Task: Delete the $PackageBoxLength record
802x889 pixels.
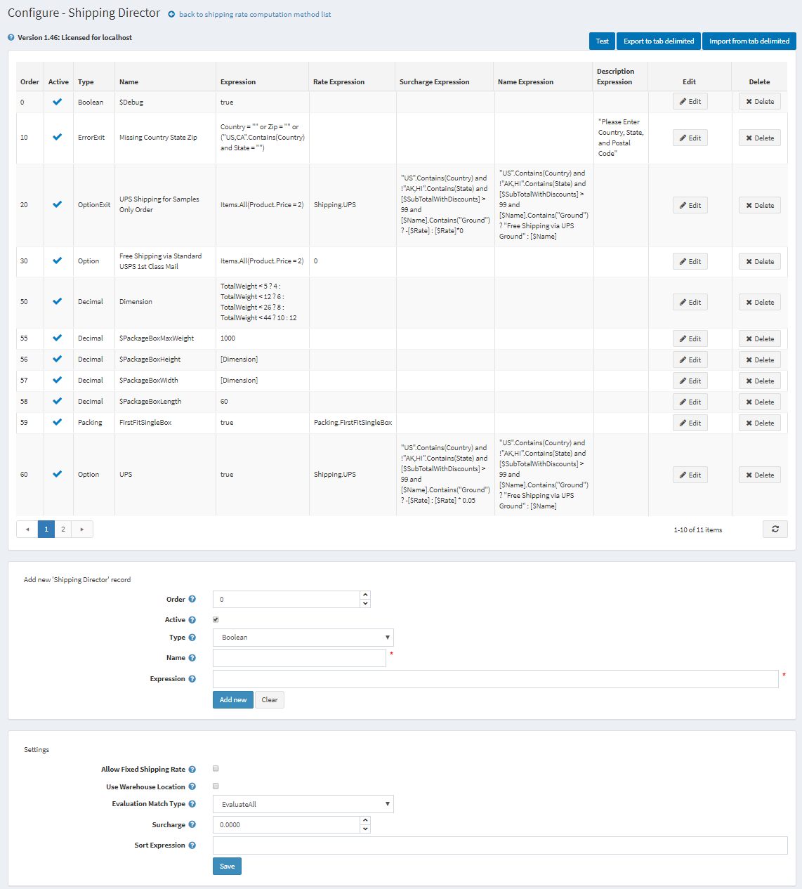Action: tap(760, 402)
